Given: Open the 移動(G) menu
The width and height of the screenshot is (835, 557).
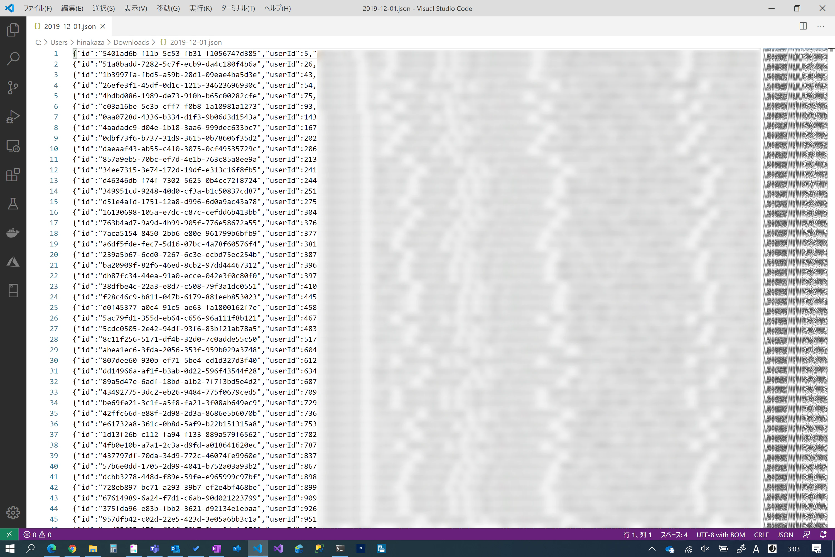Looking at the screenshot, I should coord(168,8).
